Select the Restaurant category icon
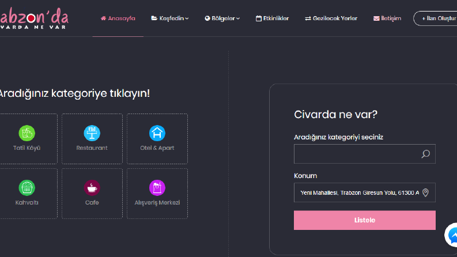This screenshot has width=457, height=257. coord(92,133)
